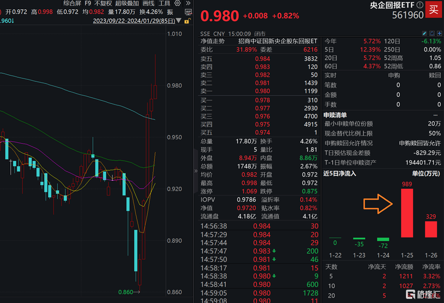Click the IOPV 0.9786 value

coord(246,200)
